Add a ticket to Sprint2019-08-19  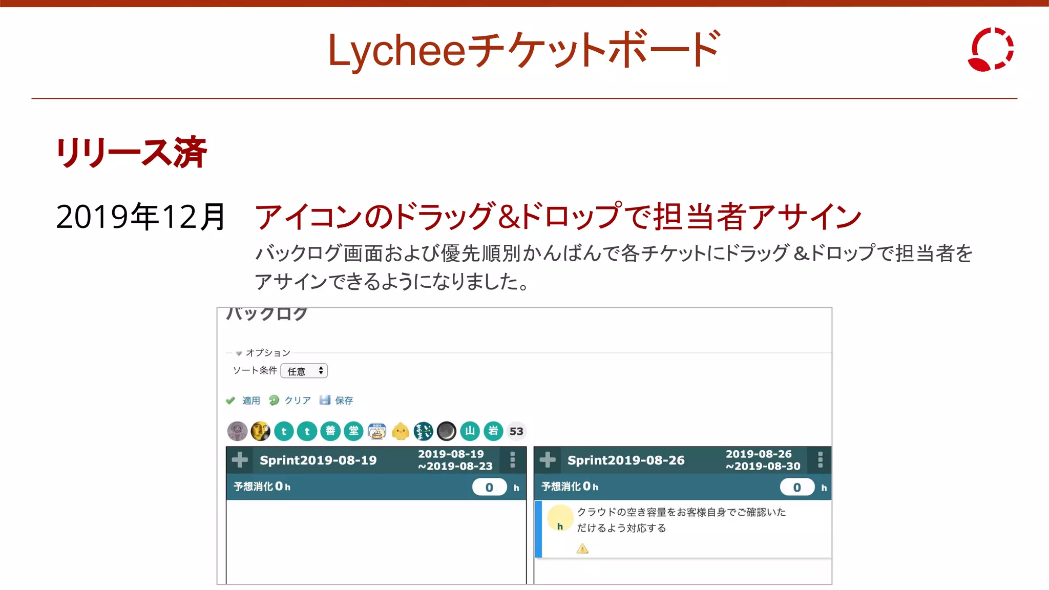[239, 460]
